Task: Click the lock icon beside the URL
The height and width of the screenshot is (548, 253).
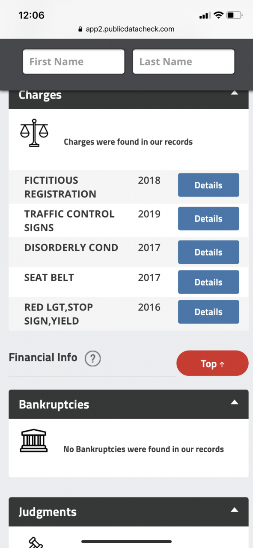Action: pos(80,30)
